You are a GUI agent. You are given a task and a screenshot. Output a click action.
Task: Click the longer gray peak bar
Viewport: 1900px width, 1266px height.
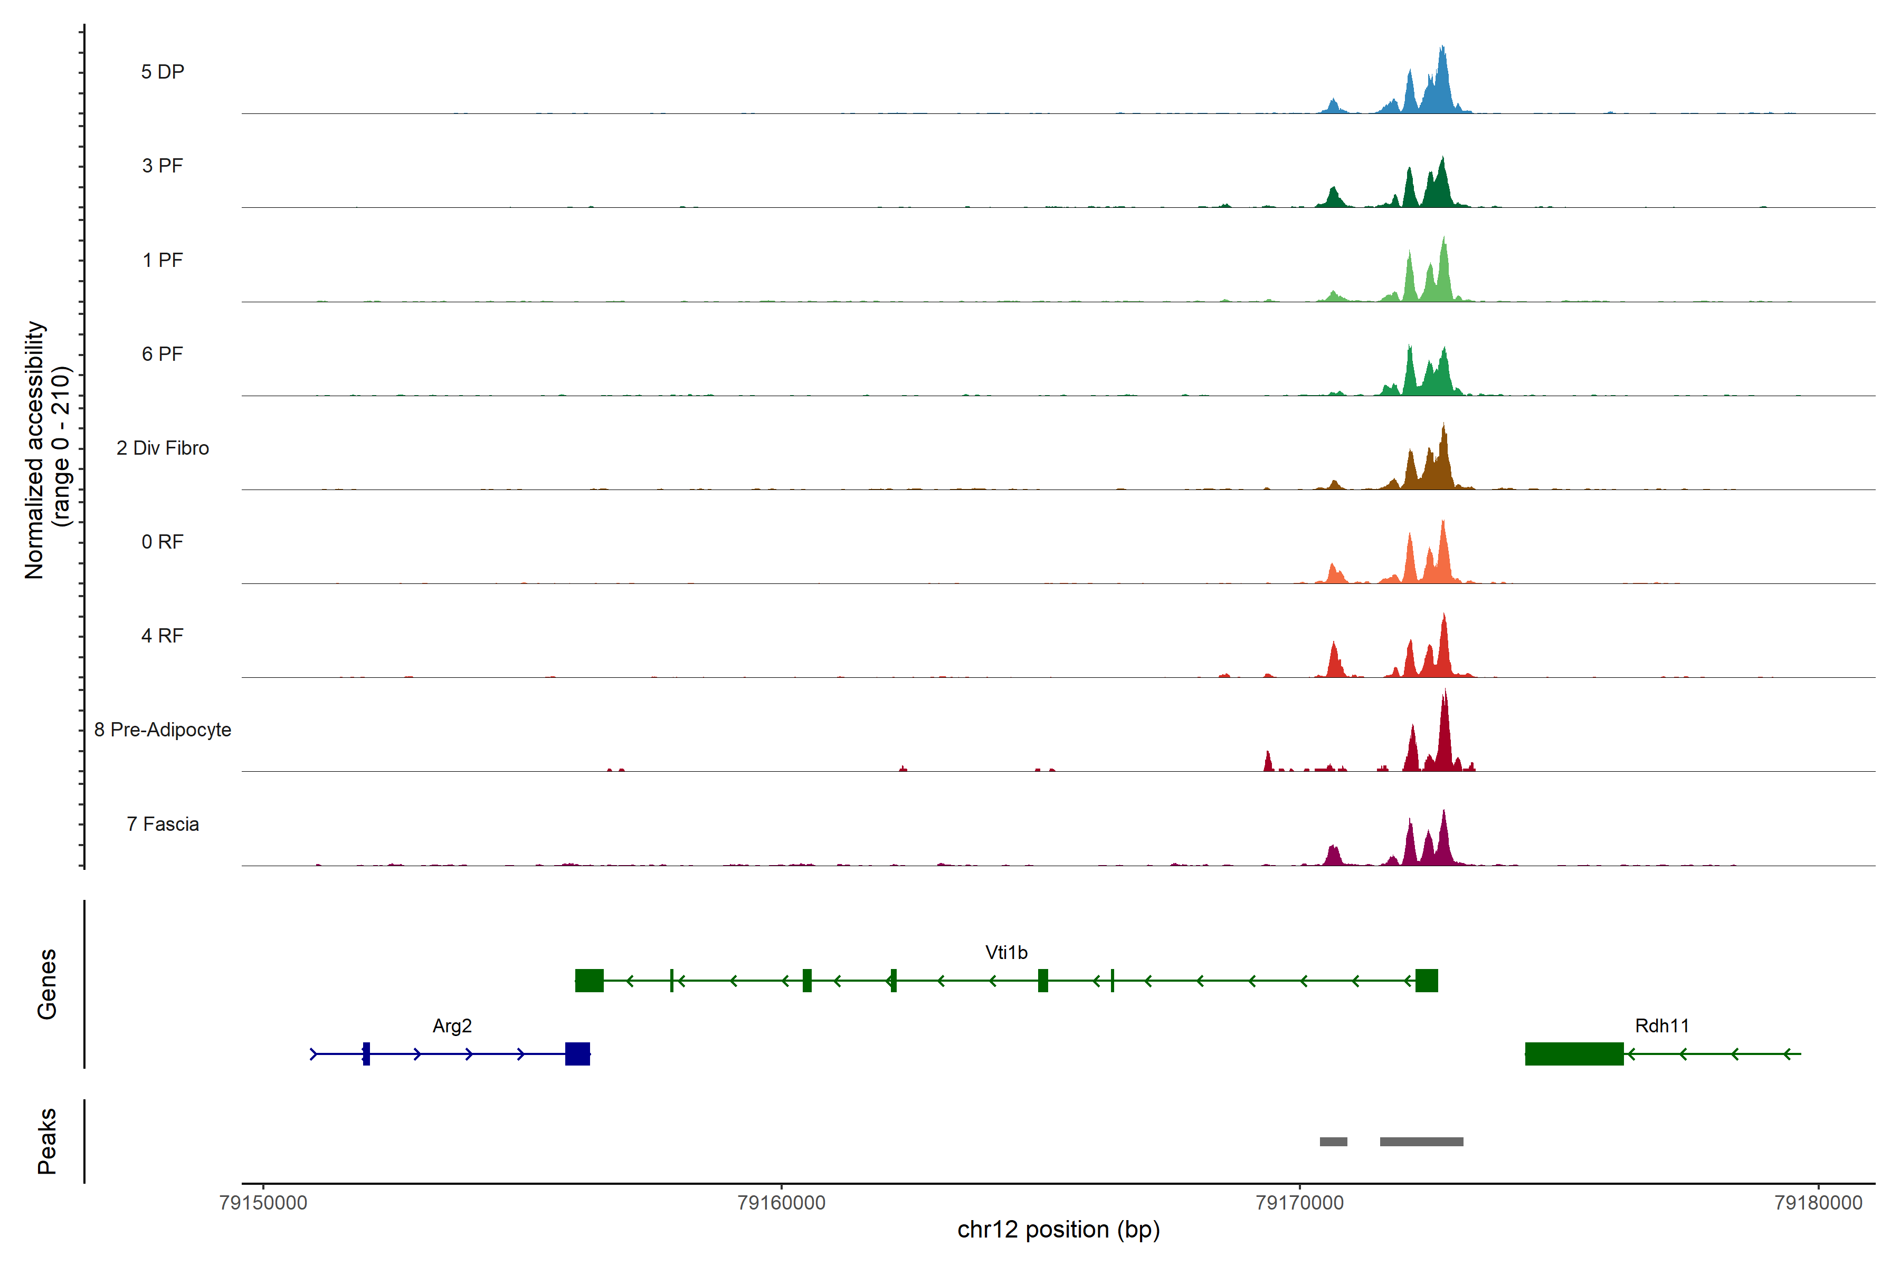[1421, 1141]
